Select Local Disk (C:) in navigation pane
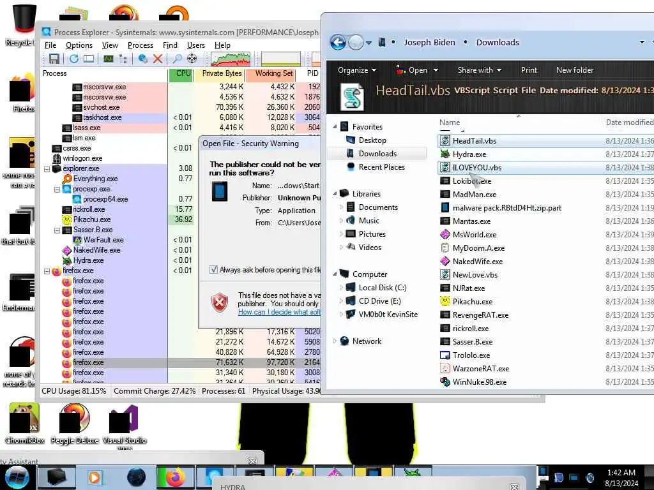This screenshot has width=654, height=490. 383,288
